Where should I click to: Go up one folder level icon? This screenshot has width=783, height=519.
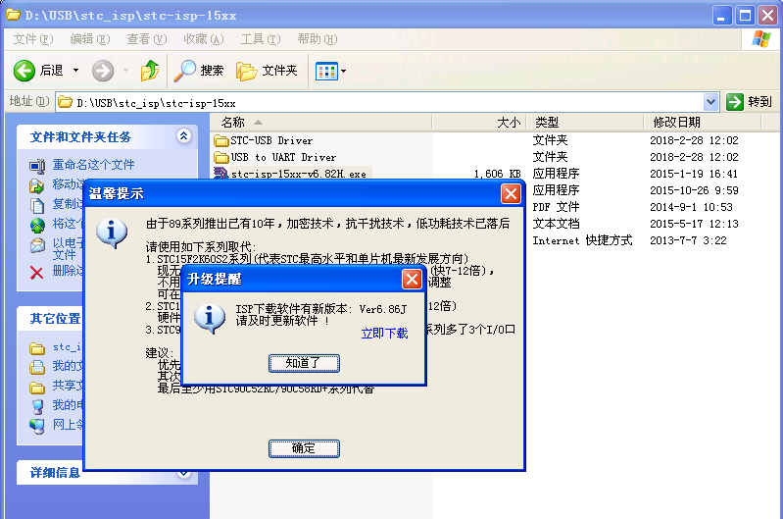tap(149, 71)
